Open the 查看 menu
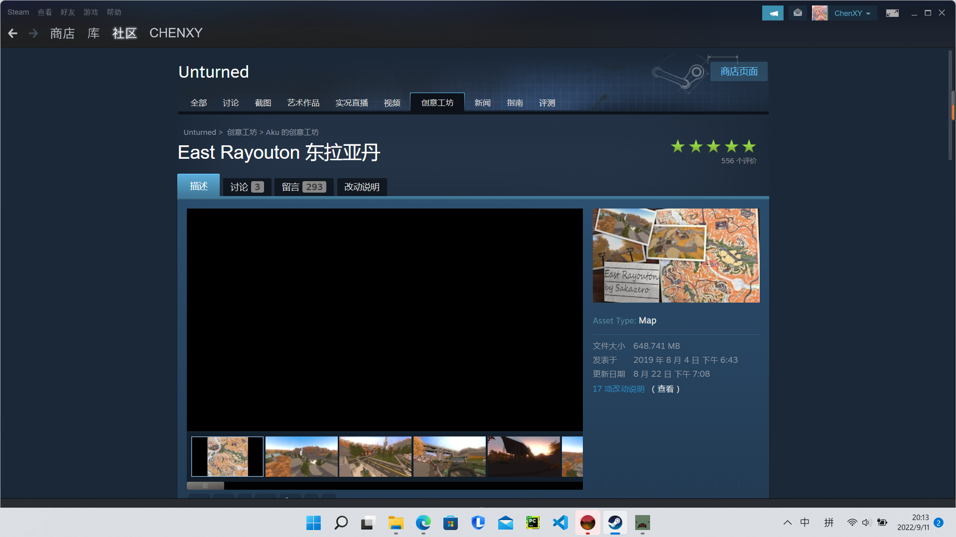956x537 pixels. 45,12
